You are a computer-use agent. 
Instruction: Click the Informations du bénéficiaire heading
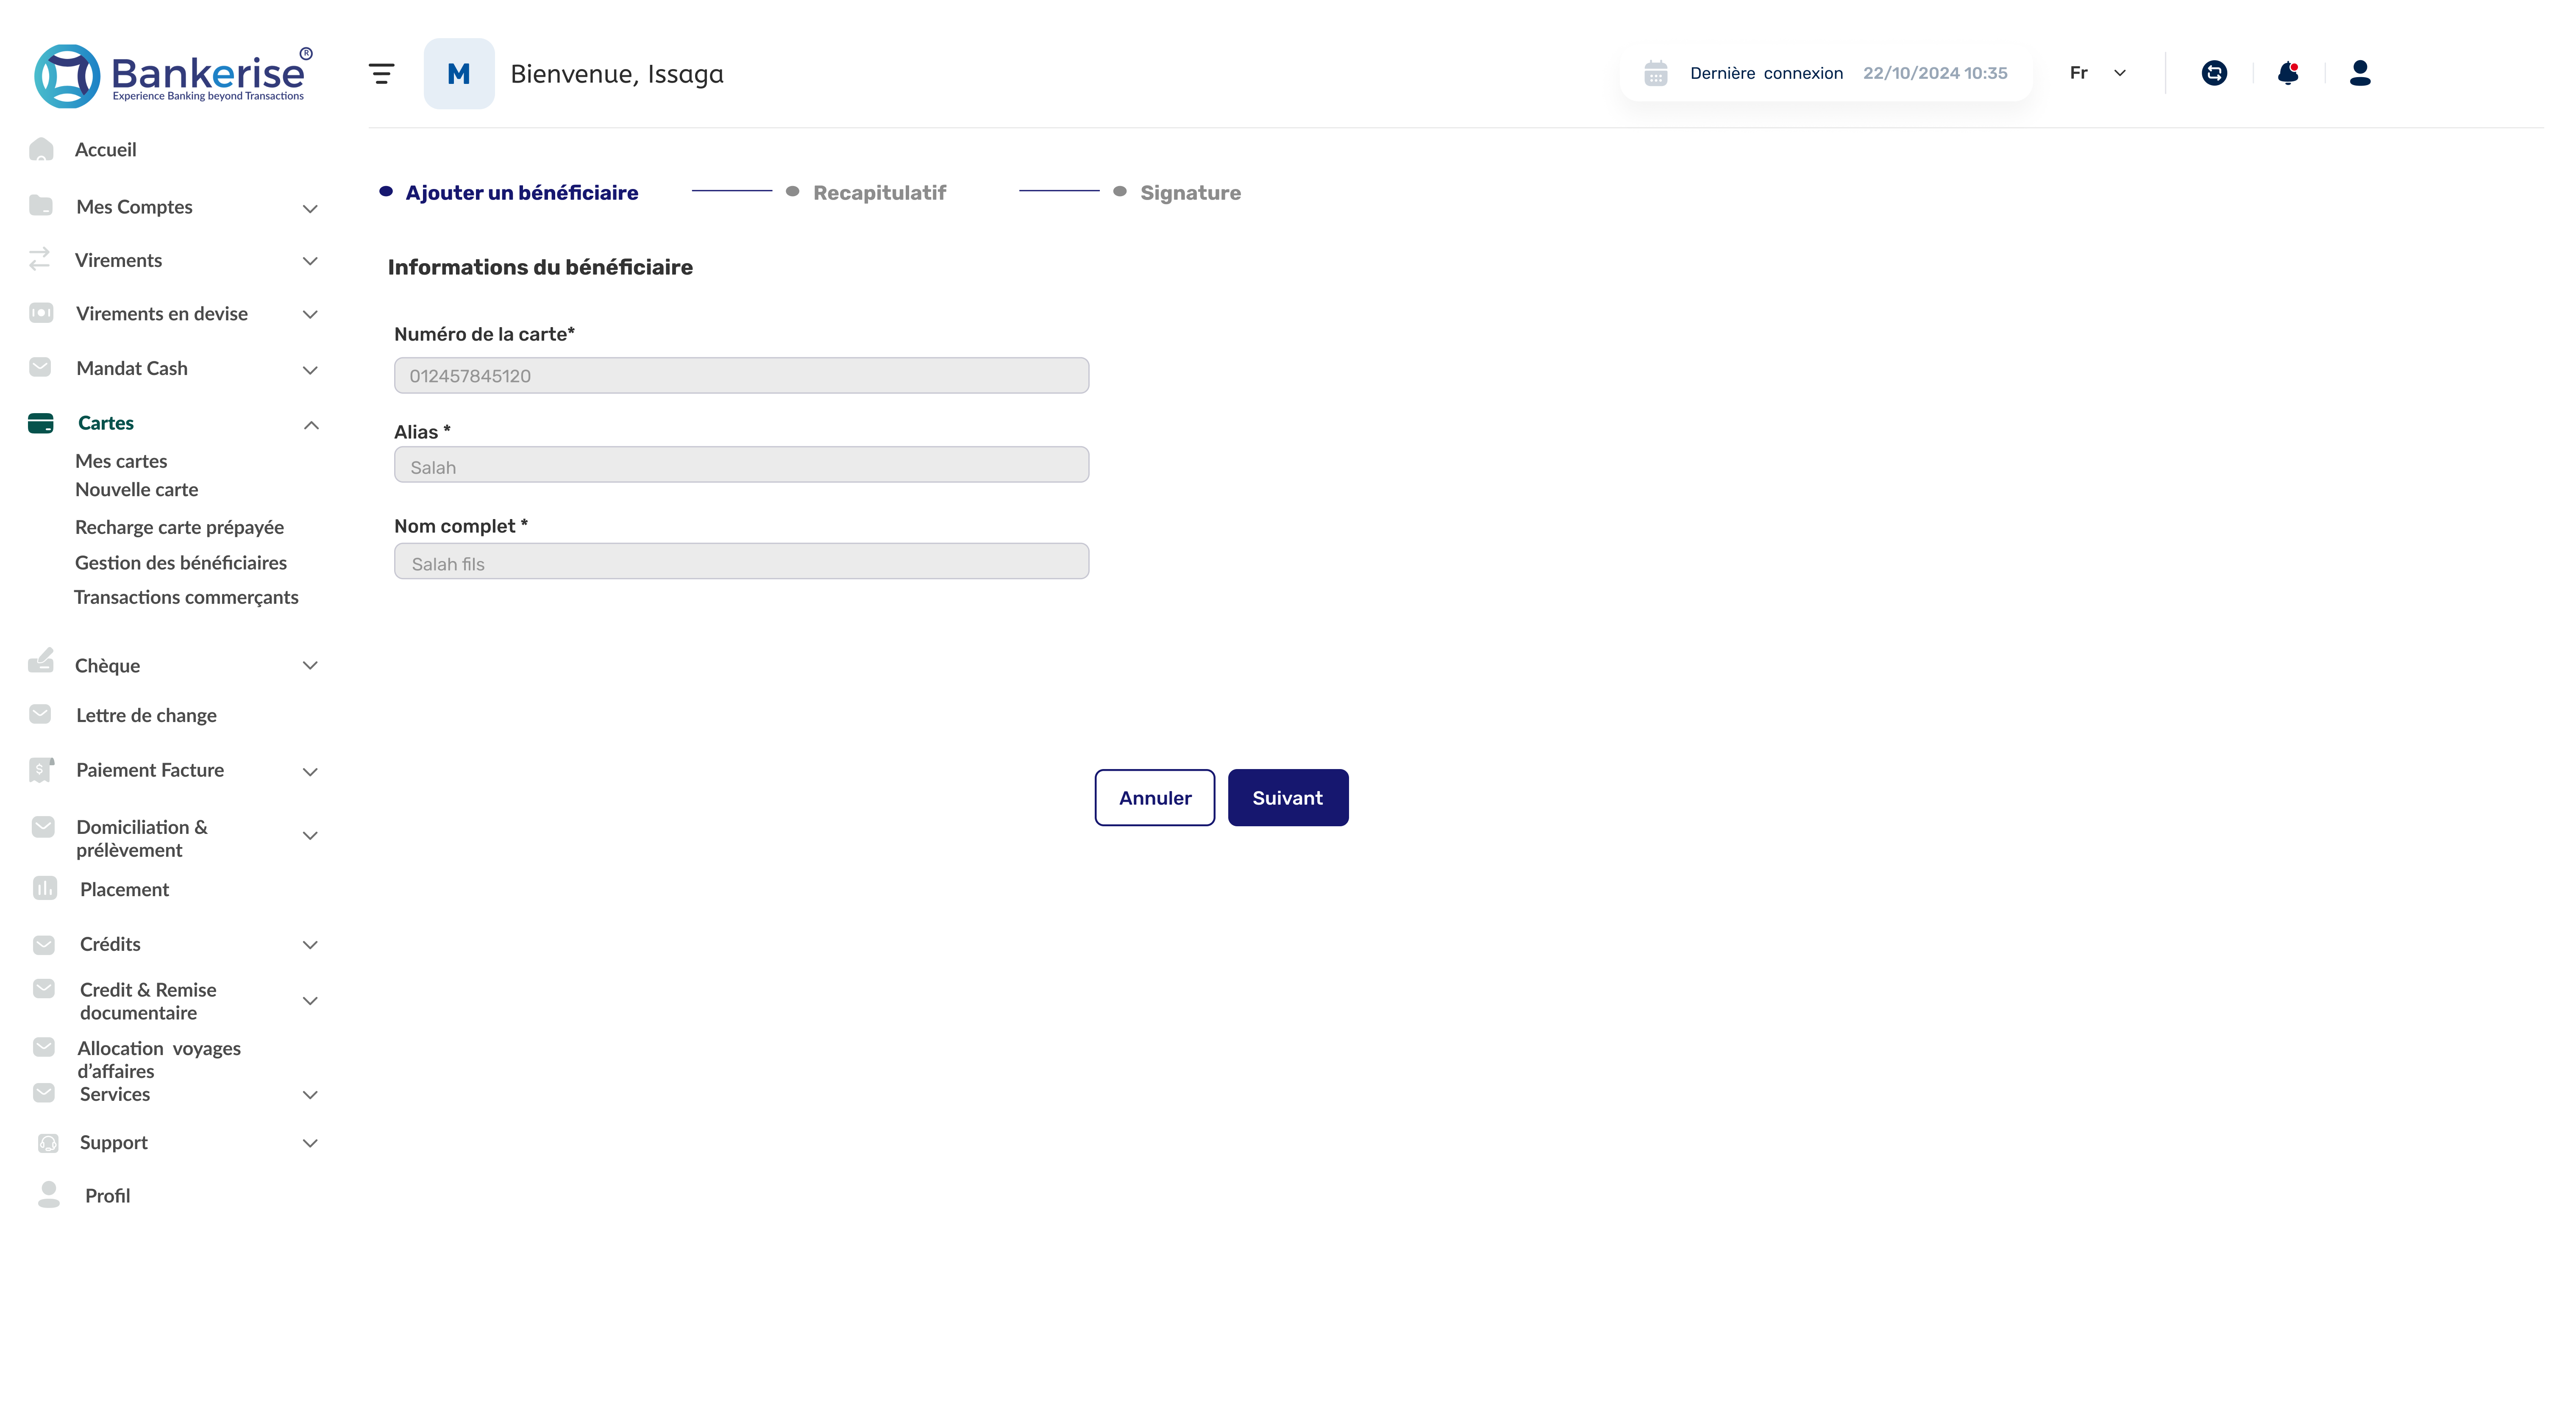coord(540,267)
